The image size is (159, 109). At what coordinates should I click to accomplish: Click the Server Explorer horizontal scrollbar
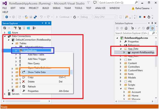click(26, 101)
